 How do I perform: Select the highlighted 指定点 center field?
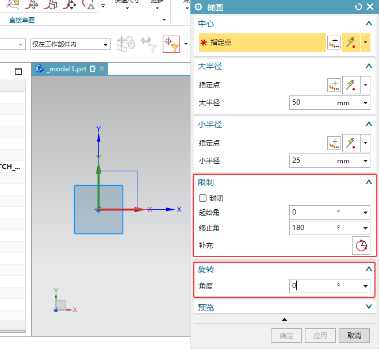pyautogui.click(x=262, y=43)
